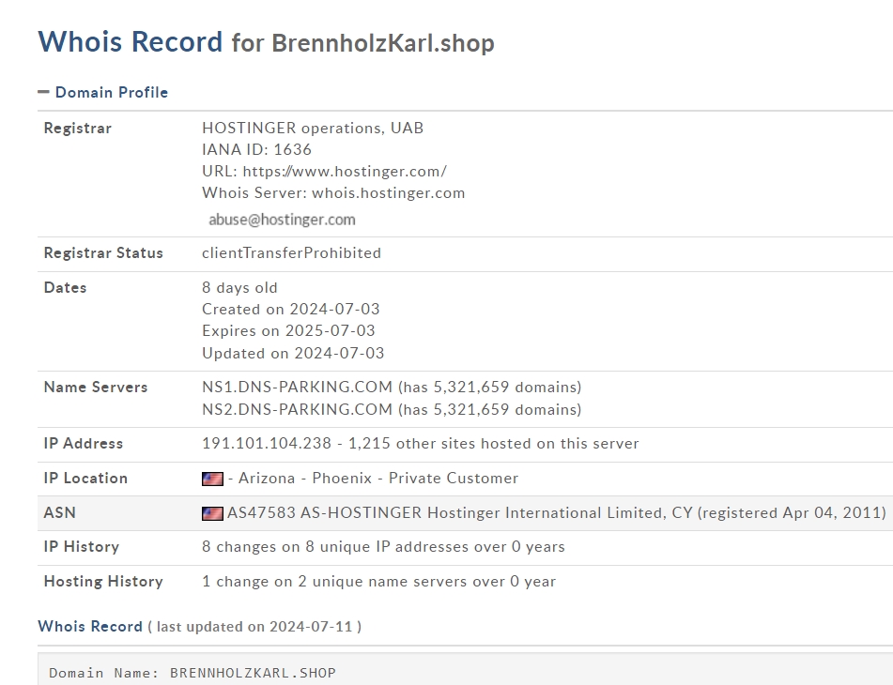Click the Name Servers row label
The image size is (893, 685).
[x=96, y=388]
